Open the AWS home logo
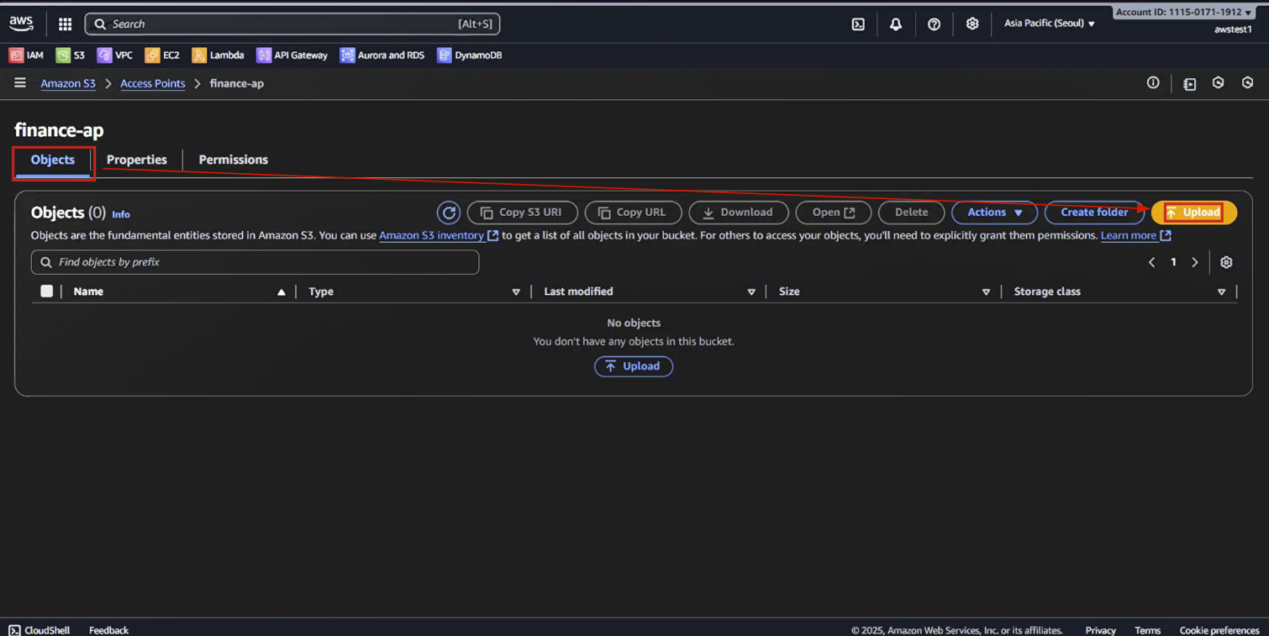1269x636 pixels. tap(22, 24)
